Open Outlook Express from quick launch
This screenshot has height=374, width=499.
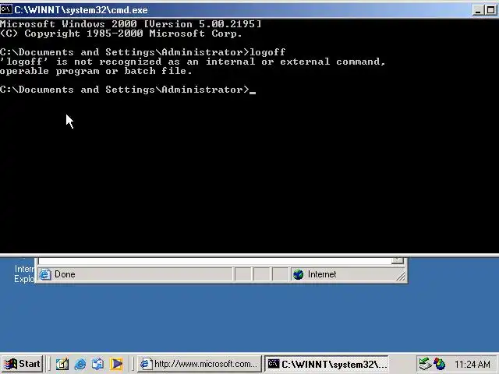click(98, 364)
